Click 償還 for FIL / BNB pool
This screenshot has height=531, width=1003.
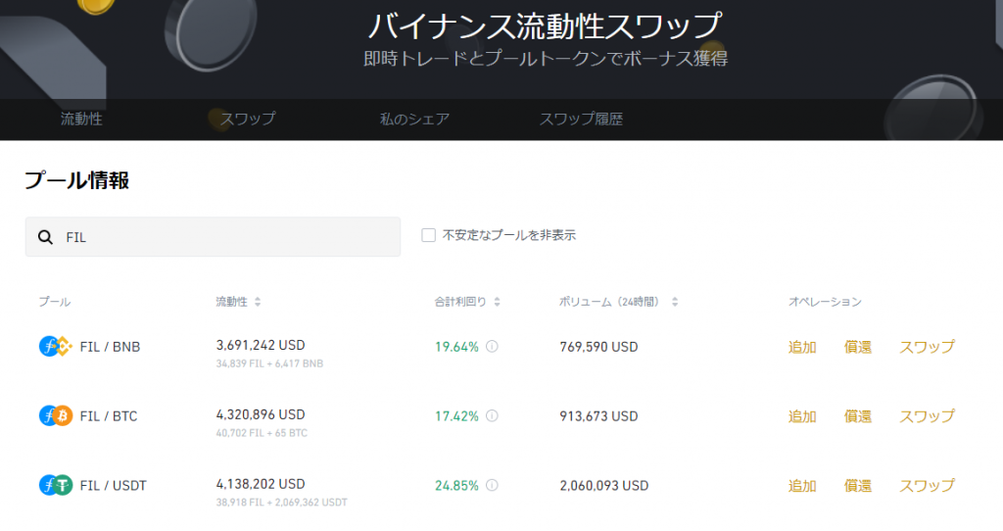coord(858,347)
